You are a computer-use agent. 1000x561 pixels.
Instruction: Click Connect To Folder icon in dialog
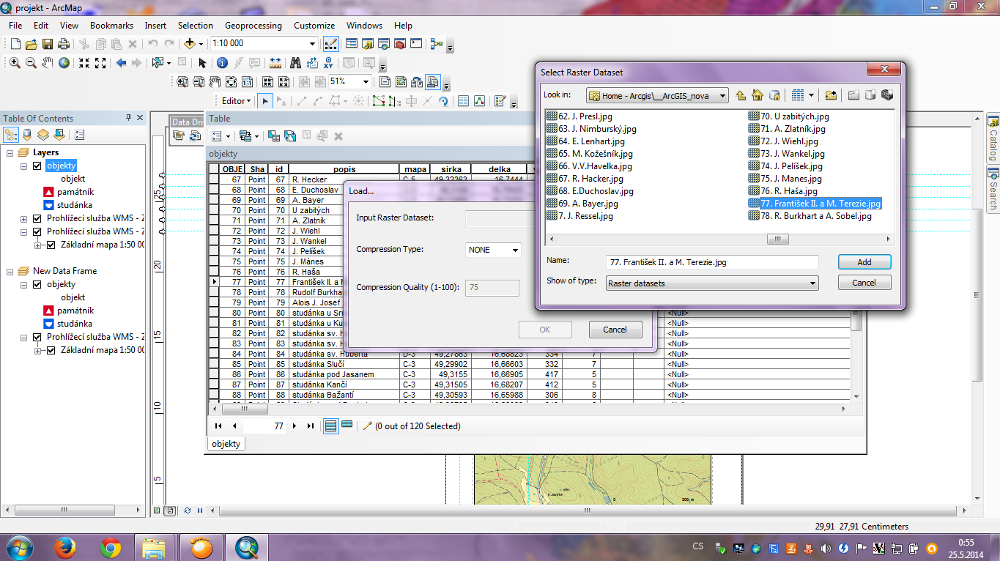pos(831,95)
